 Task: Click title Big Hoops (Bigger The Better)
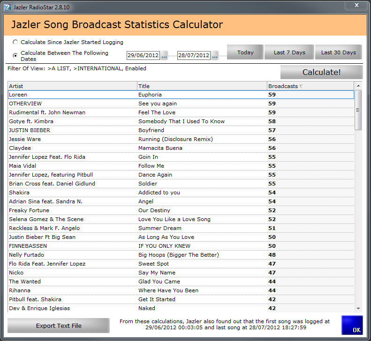pyautogui.click(x=179, y=255)
